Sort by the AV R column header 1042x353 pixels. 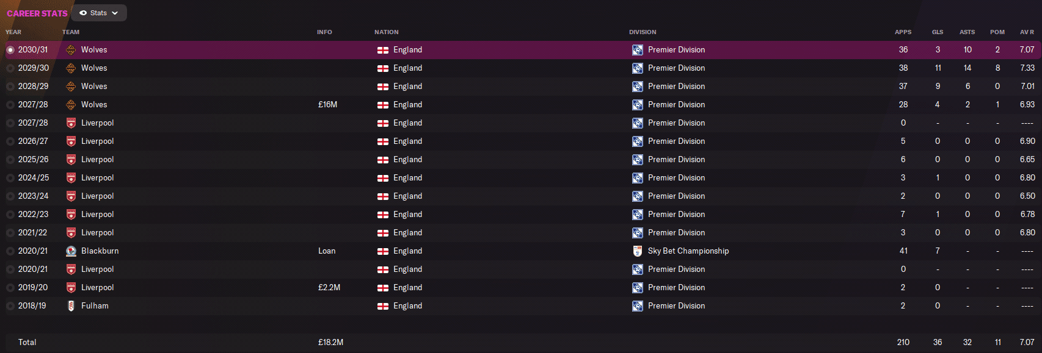(x=1027, y=32)
